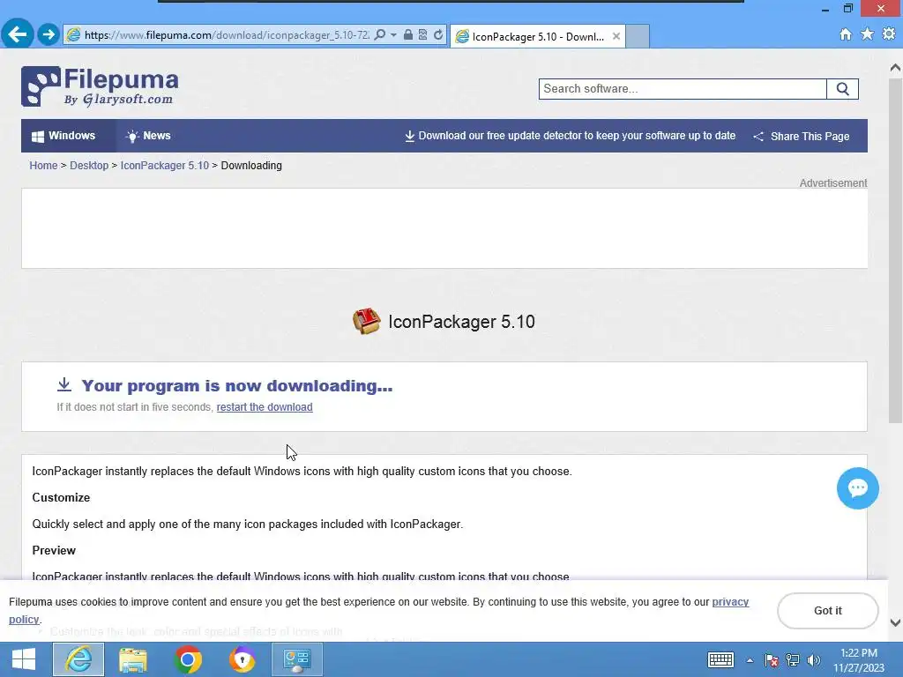
Task: Focus the Search software input field
Action: pos(683,89)
